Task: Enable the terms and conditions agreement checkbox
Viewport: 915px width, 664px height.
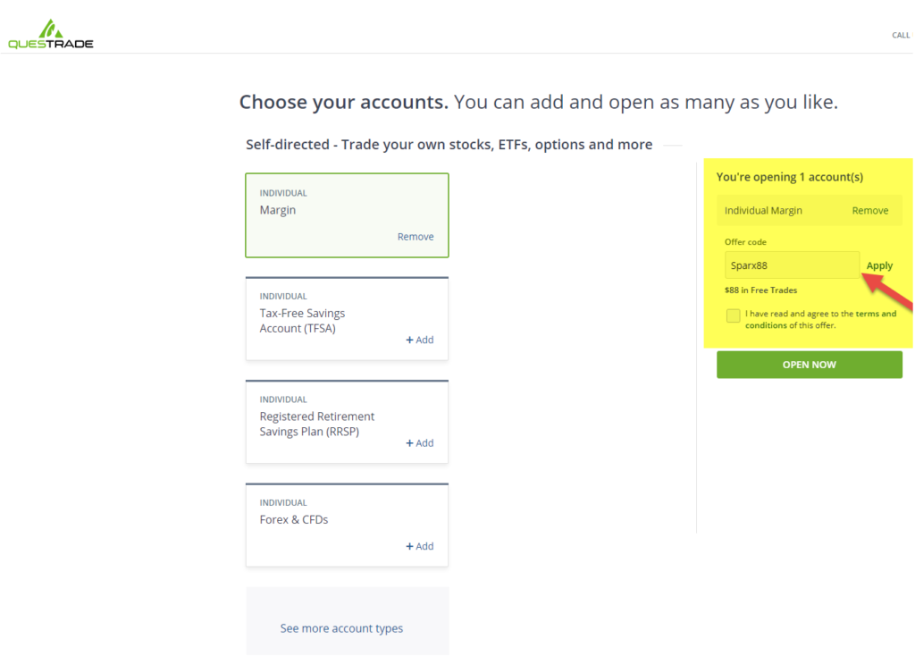Action: [x=733, y=315]
